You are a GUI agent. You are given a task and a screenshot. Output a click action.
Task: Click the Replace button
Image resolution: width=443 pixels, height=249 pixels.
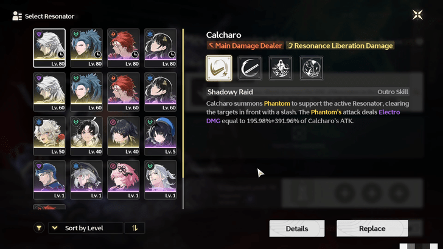pos(372,228)
